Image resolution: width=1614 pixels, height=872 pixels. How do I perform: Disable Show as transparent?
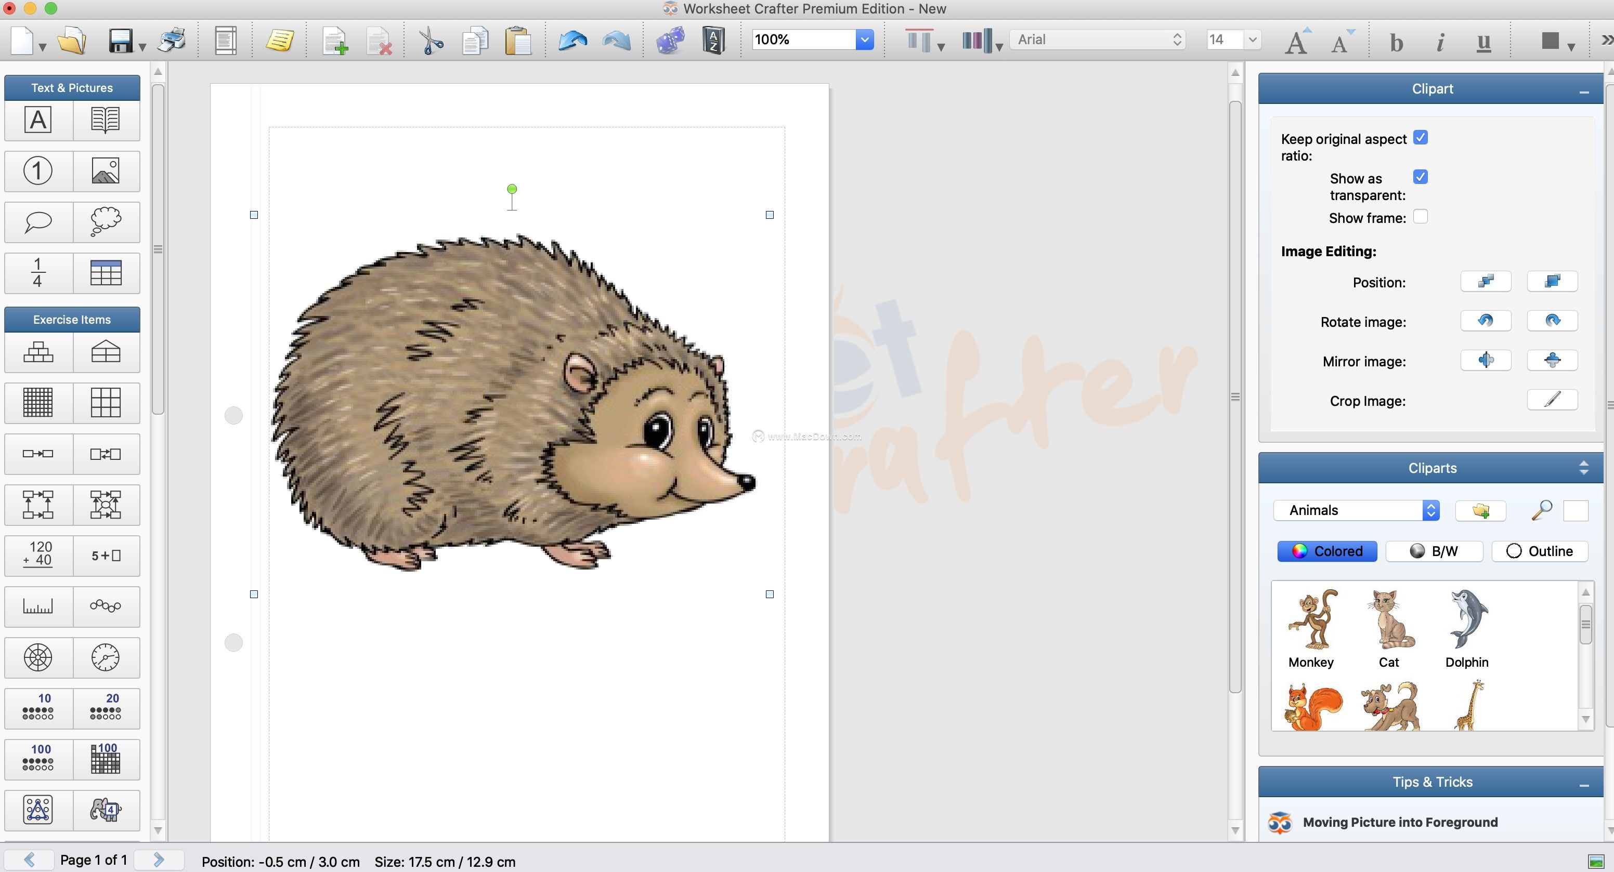pyautogui.click(x=1421, y=177)
